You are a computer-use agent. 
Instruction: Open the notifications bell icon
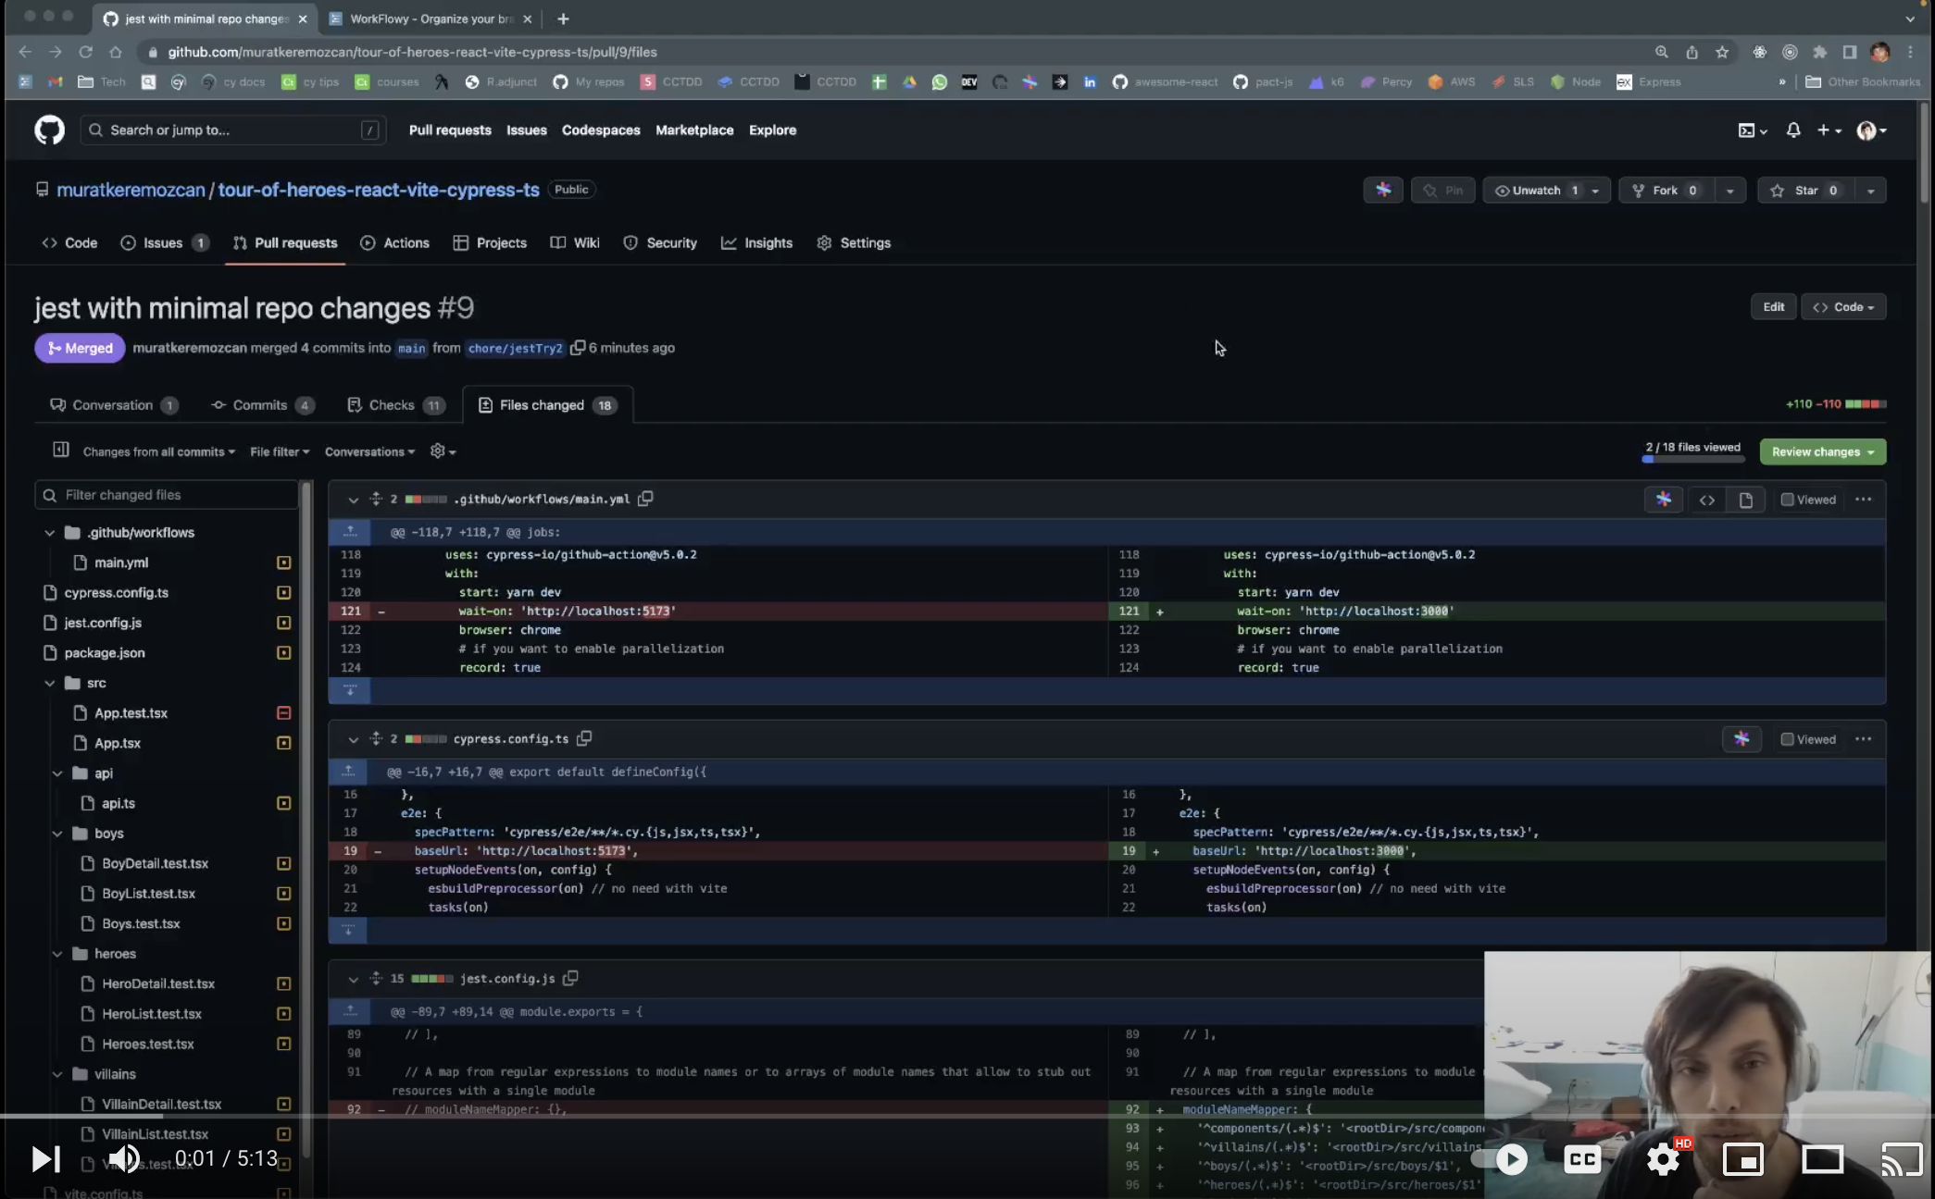tap(1792, 130)
